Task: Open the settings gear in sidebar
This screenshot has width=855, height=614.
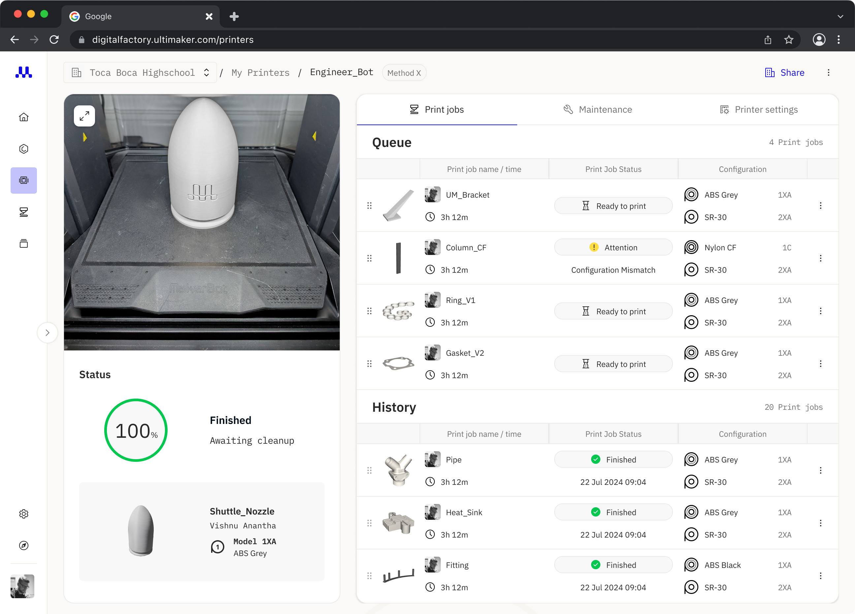Action: (24, 514)
